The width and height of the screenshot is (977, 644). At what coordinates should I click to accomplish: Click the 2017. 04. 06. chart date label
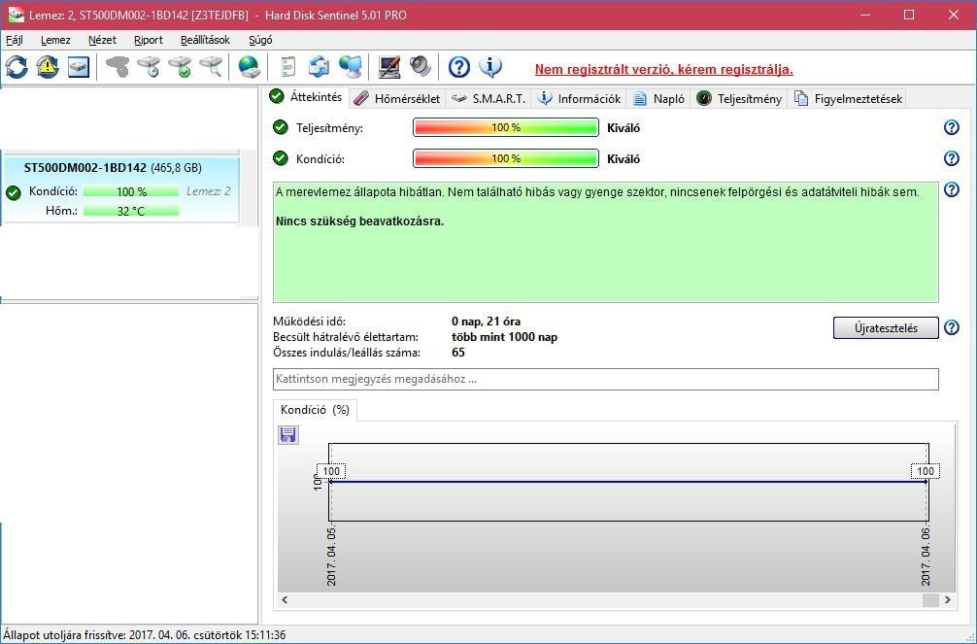926,557
